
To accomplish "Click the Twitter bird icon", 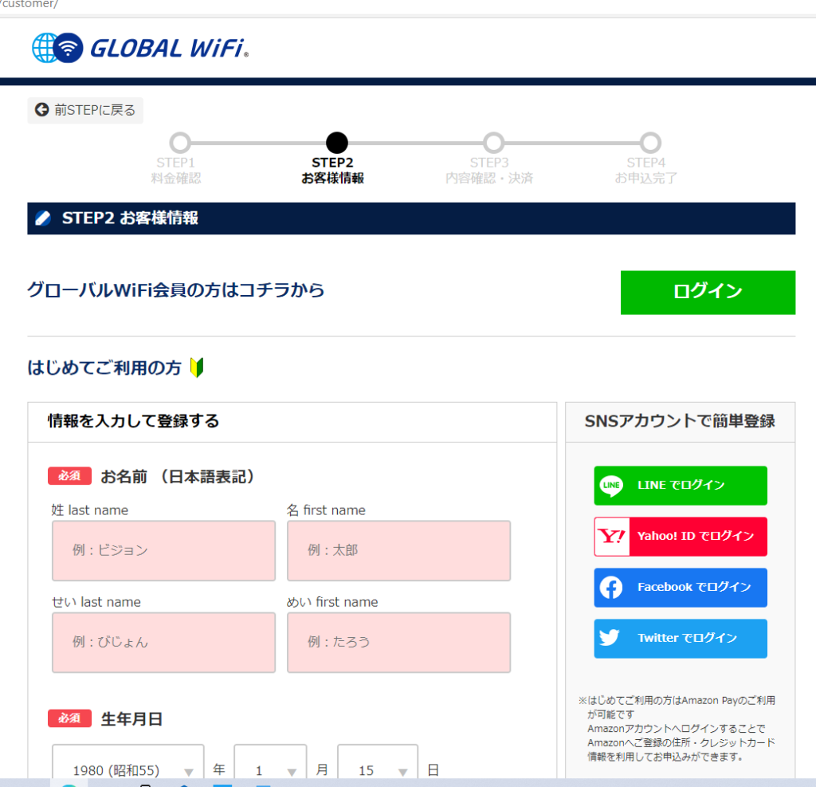I will 610,638.
